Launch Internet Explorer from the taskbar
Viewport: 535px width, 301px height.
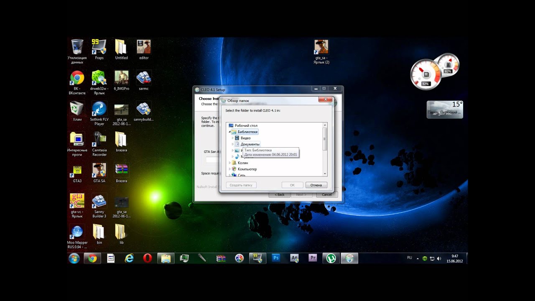pyautogui.click(x=129, y=258)
